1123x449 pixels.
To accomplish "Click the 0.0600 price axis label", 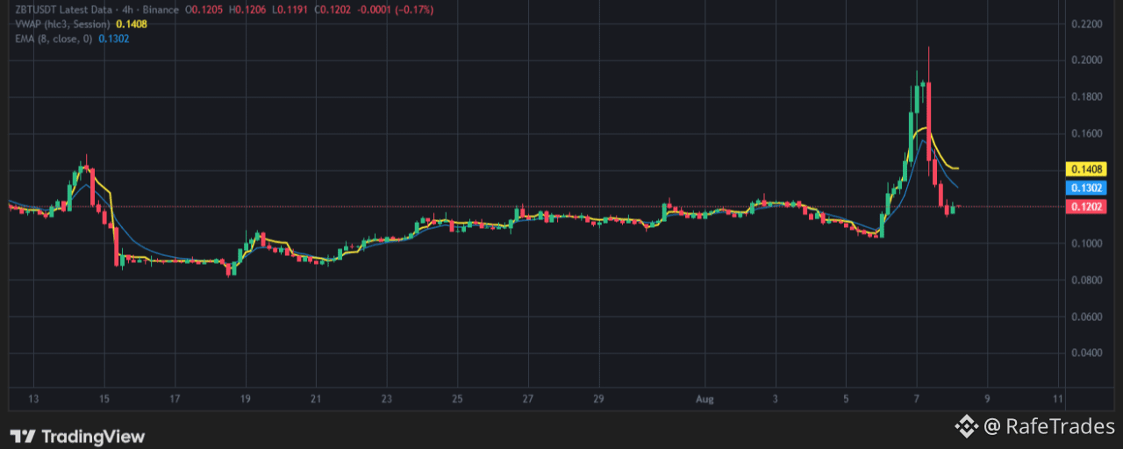I will pos(1085,316).
